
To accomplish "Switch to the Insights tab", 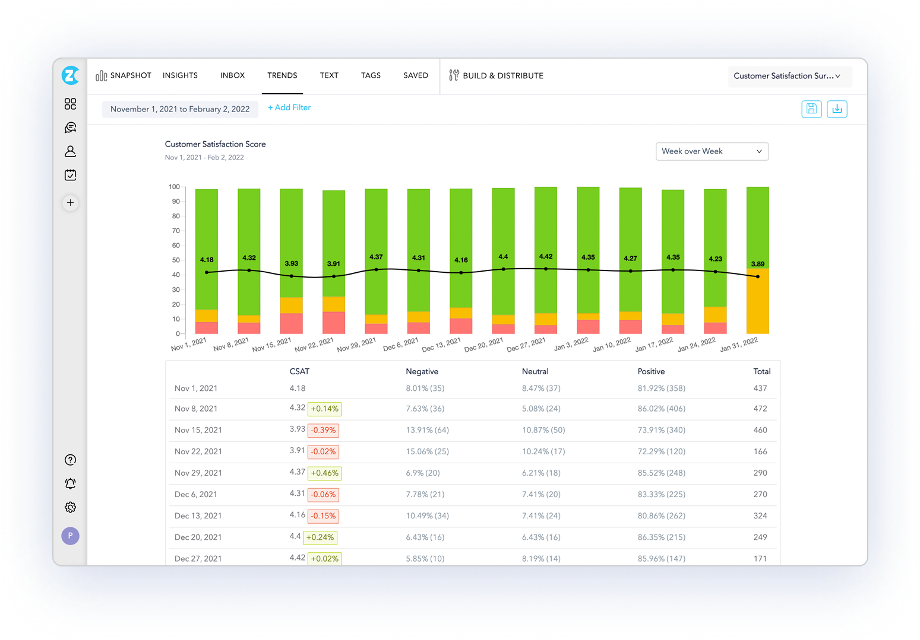I will (180, 75).
